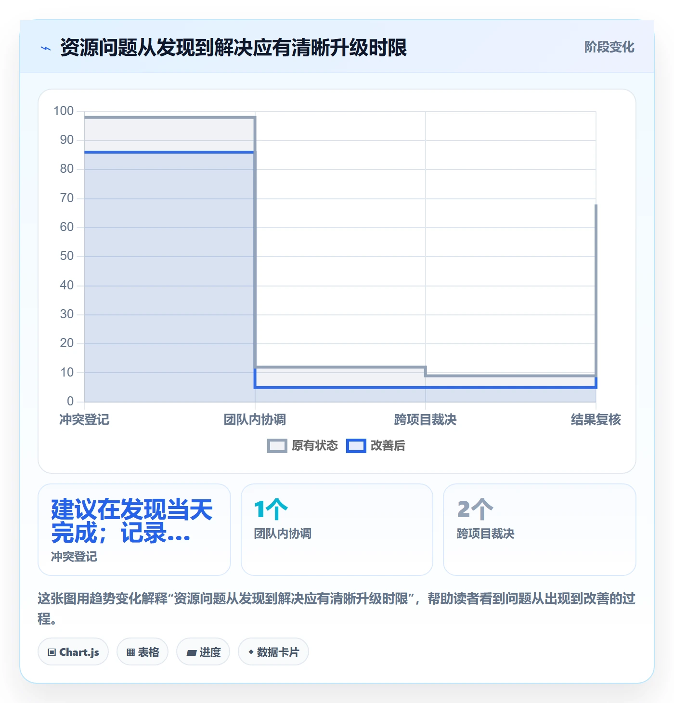Click the diamond icon in 数据卡片 chip
Screen dimensions: 674x703
pos(251,652)
